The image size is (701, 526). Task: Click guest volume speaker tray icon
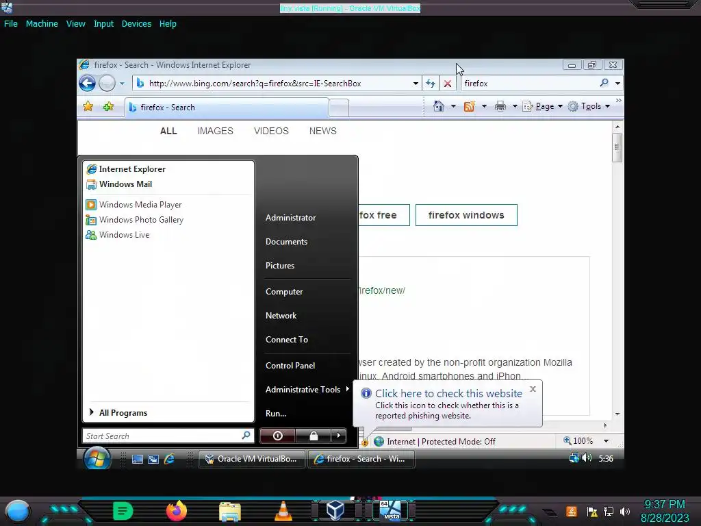point(587,458)
